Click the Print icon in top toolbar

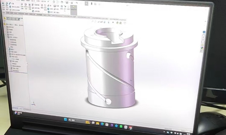[x=72, y=2]
